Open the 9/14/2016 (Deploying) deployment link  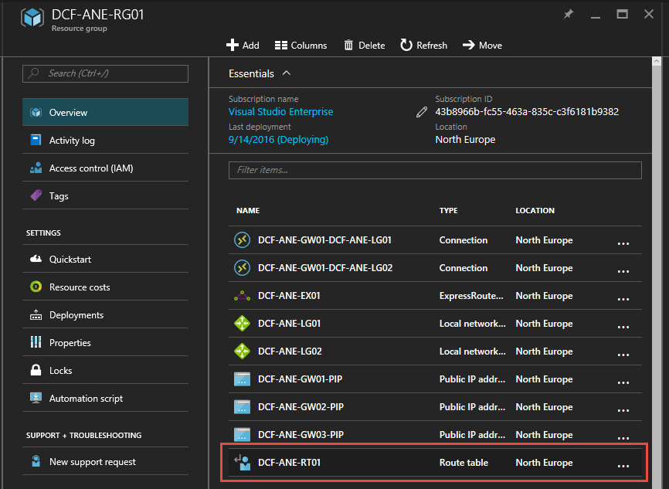(278, 140)
